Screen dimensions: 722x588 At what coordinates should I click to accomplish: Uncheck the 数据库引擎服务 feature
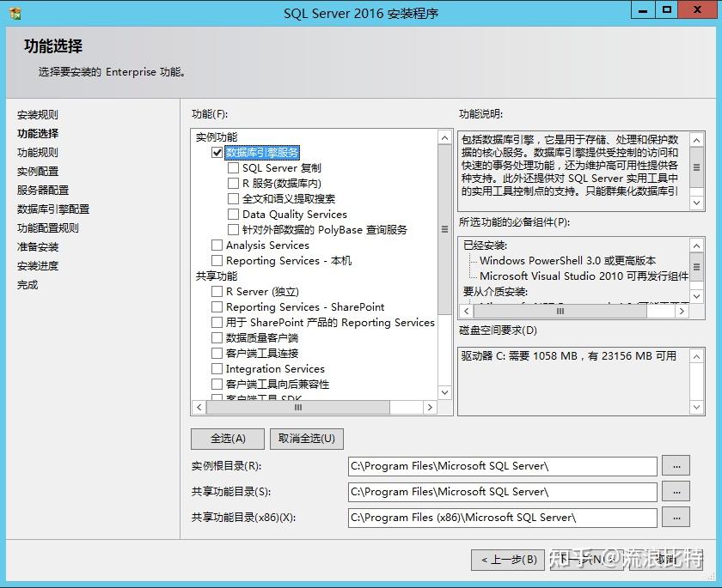[215, 152]
